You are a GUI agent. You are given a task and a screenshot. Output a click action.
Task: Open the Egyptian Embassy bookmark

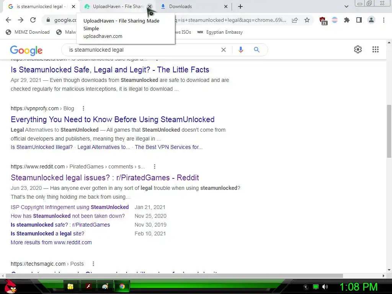point(220,32)
